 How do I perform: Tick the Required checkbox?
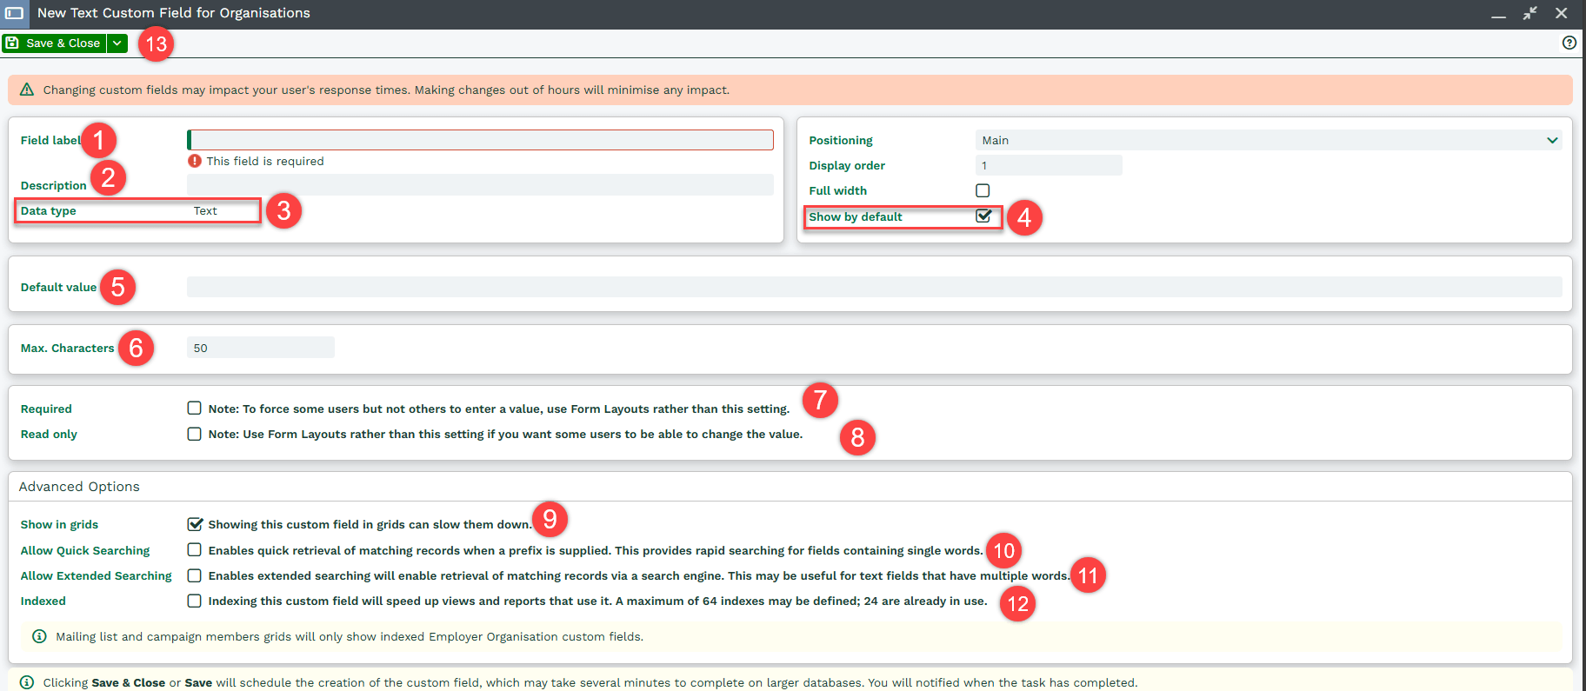pyautogui.click(x=195, y=408)
